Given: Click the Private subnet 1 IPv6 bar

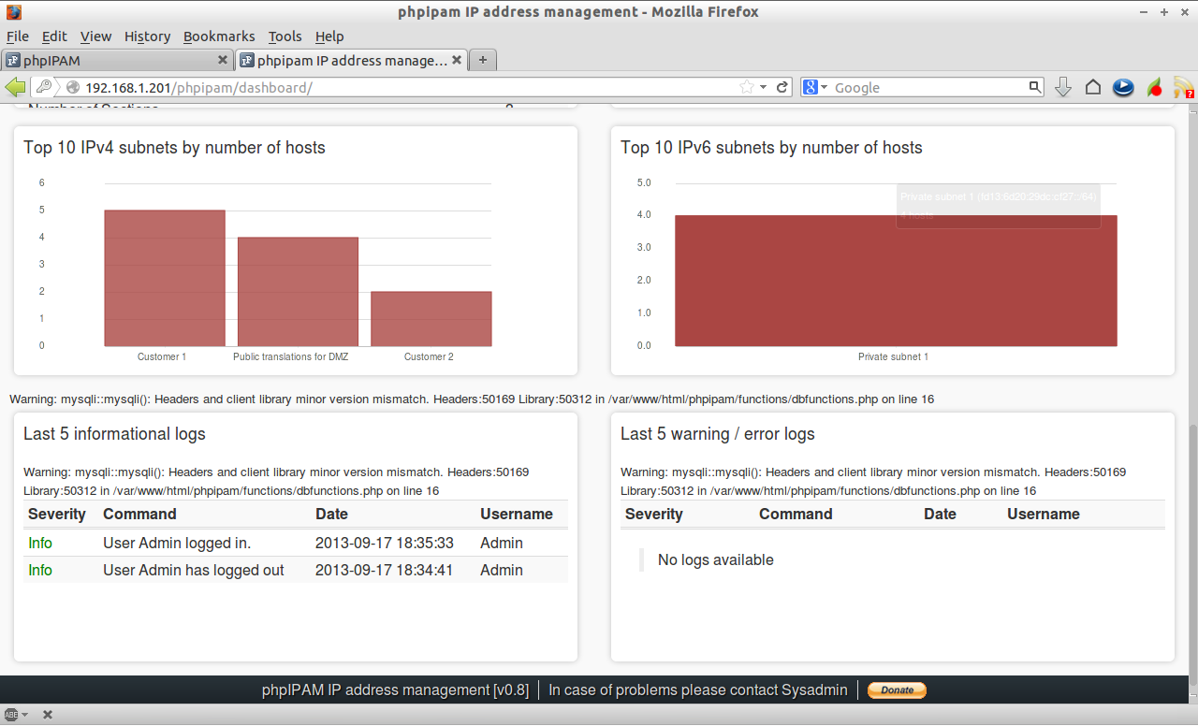Looking at the screenshot, I should (x=896, y=281).
